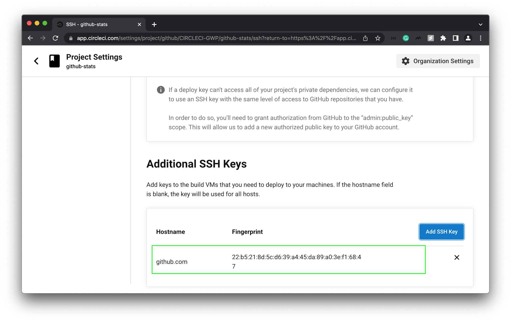This screenshot has width=511, height=322.
Task: Open the side panel icon
Action: (x=456, y=38)
